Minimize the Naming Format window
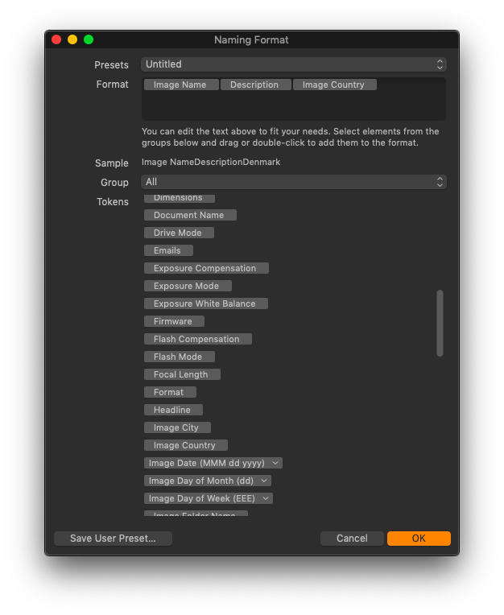The image size is (504, 615). click(x=72, y=39)
